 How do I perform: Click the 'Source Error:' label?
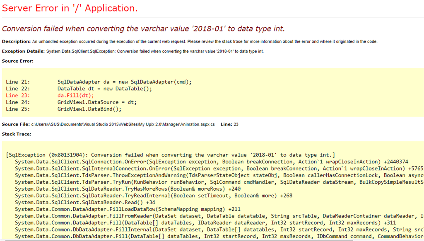17,61
